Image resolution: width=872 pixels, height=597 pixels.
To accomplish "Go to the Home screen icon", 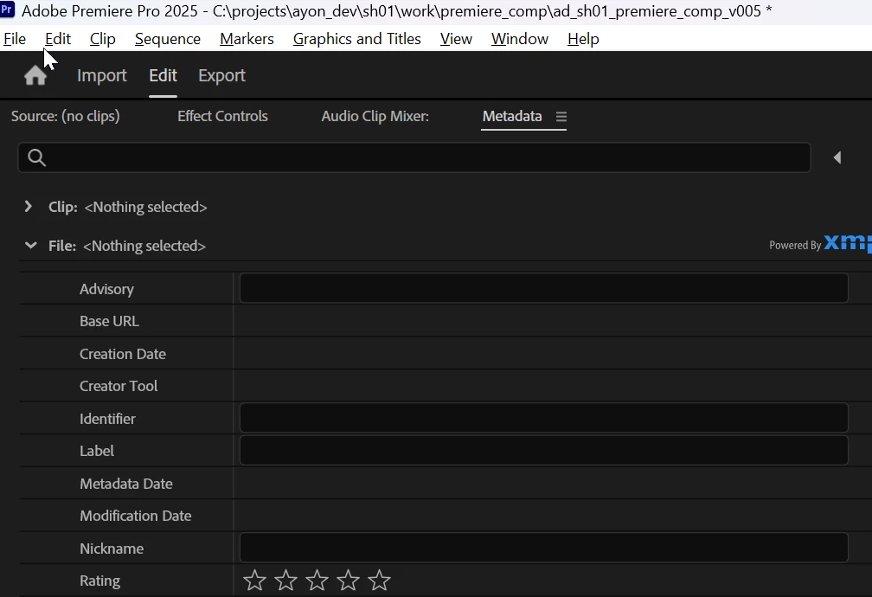I will 35,75.
